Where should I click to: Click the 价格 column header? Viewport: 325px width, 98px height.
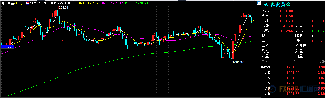pos(293,61)
